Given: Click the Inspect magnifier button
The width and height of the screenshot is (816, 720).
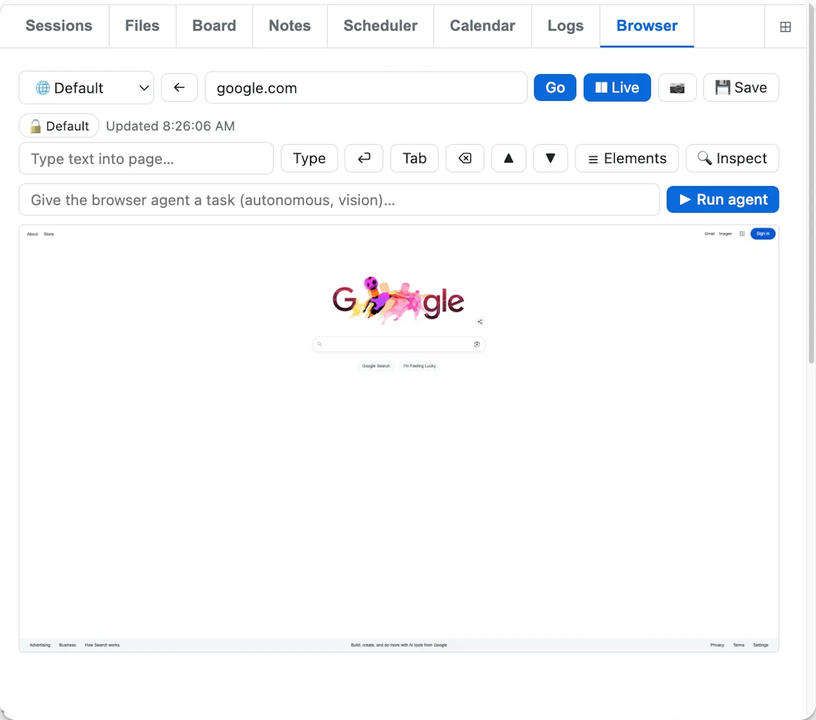Looking at the screenshot, I should point(732,158).
